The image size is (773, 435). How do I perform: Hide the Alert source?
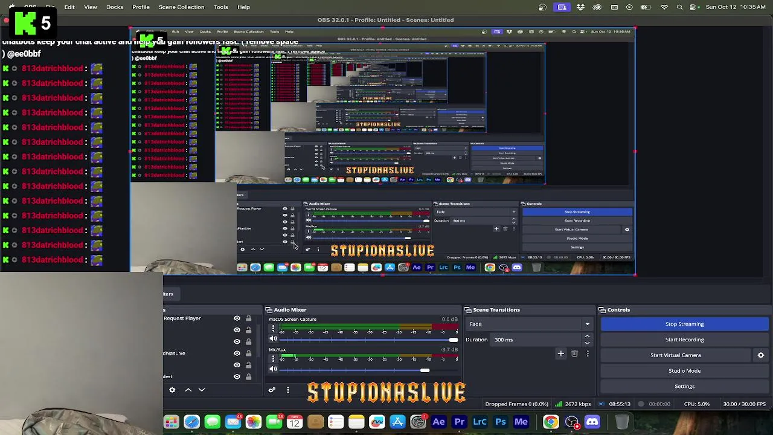237,376
